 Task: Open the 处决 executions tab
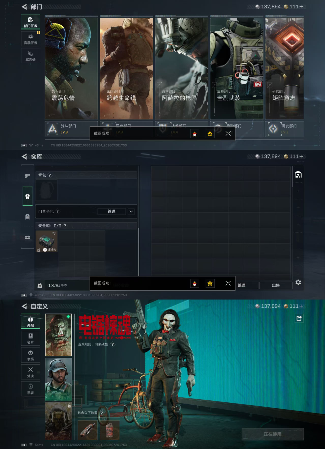30,372
